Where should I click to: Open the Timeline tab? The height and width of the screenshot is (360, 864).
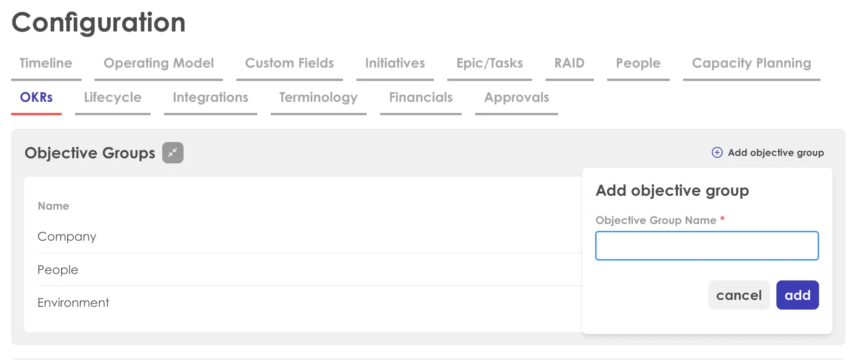(46, 63)
